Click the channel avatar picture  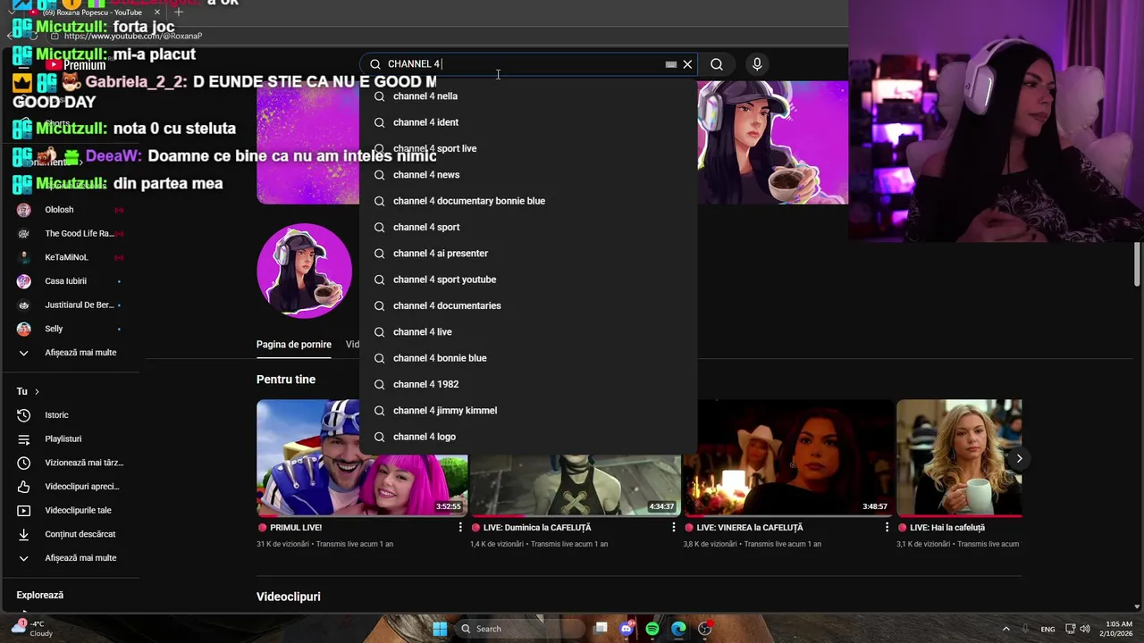click(304, 271)
